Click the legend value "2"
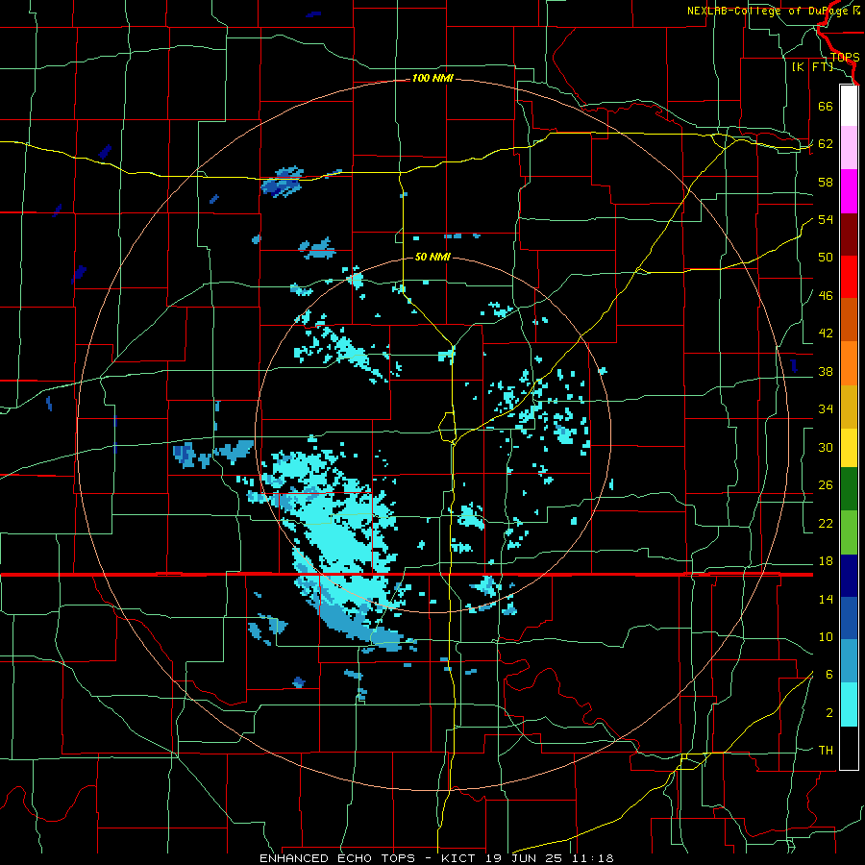The width and height of the screenshot is (865, 865). pos(829,713)
